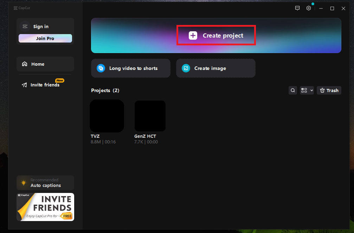
Task: Close the CapCut window
Action: click(343, 8)
